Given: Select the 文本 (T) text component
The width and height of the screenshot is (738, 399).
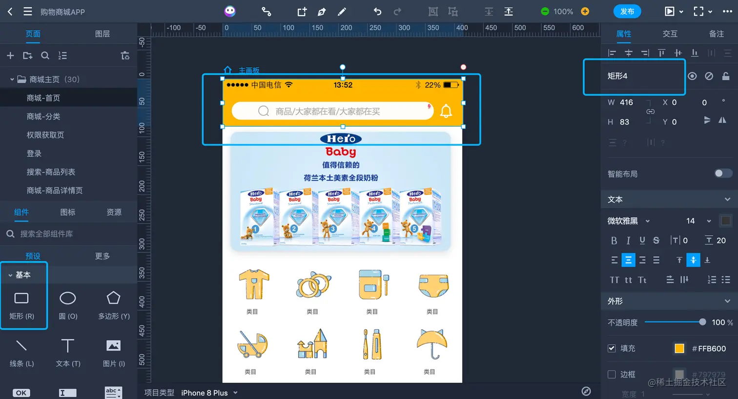Looking at the screenshot, I should tap(68, 354).
